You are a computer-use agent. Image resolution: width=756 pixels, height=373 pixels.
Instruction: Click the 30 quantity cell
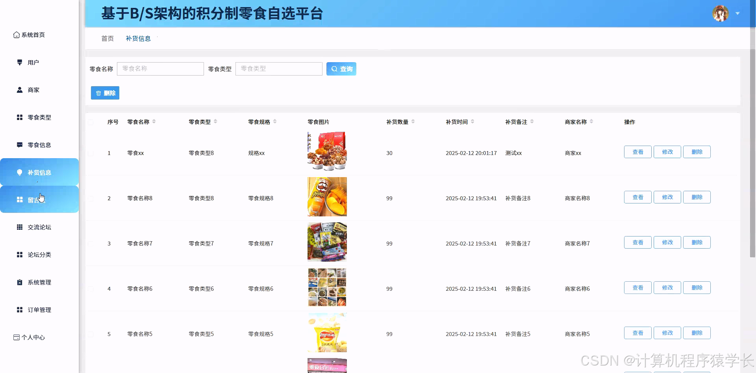(389, 153)
